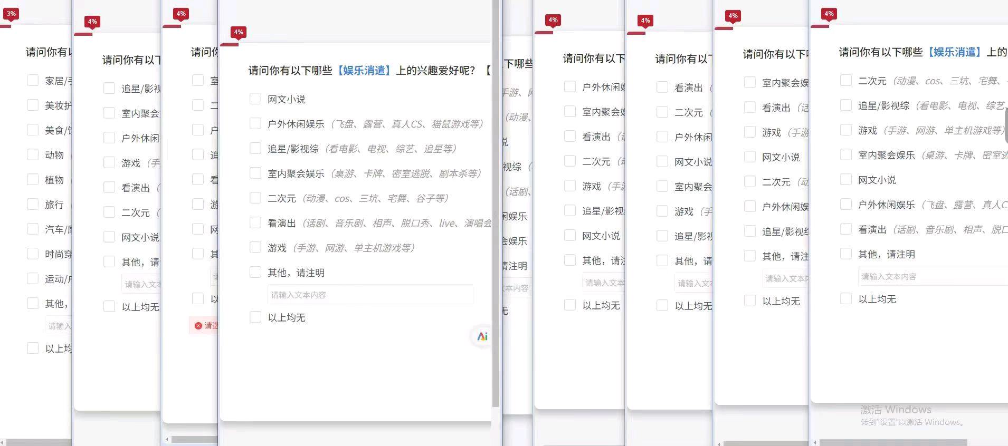Tick 游戏（手游、网游）in the front survey
The image size is (1008, 446).
(255, 247)
